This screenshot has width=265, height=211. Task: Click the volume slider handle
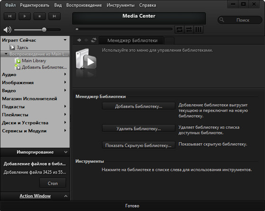[44, 29]
